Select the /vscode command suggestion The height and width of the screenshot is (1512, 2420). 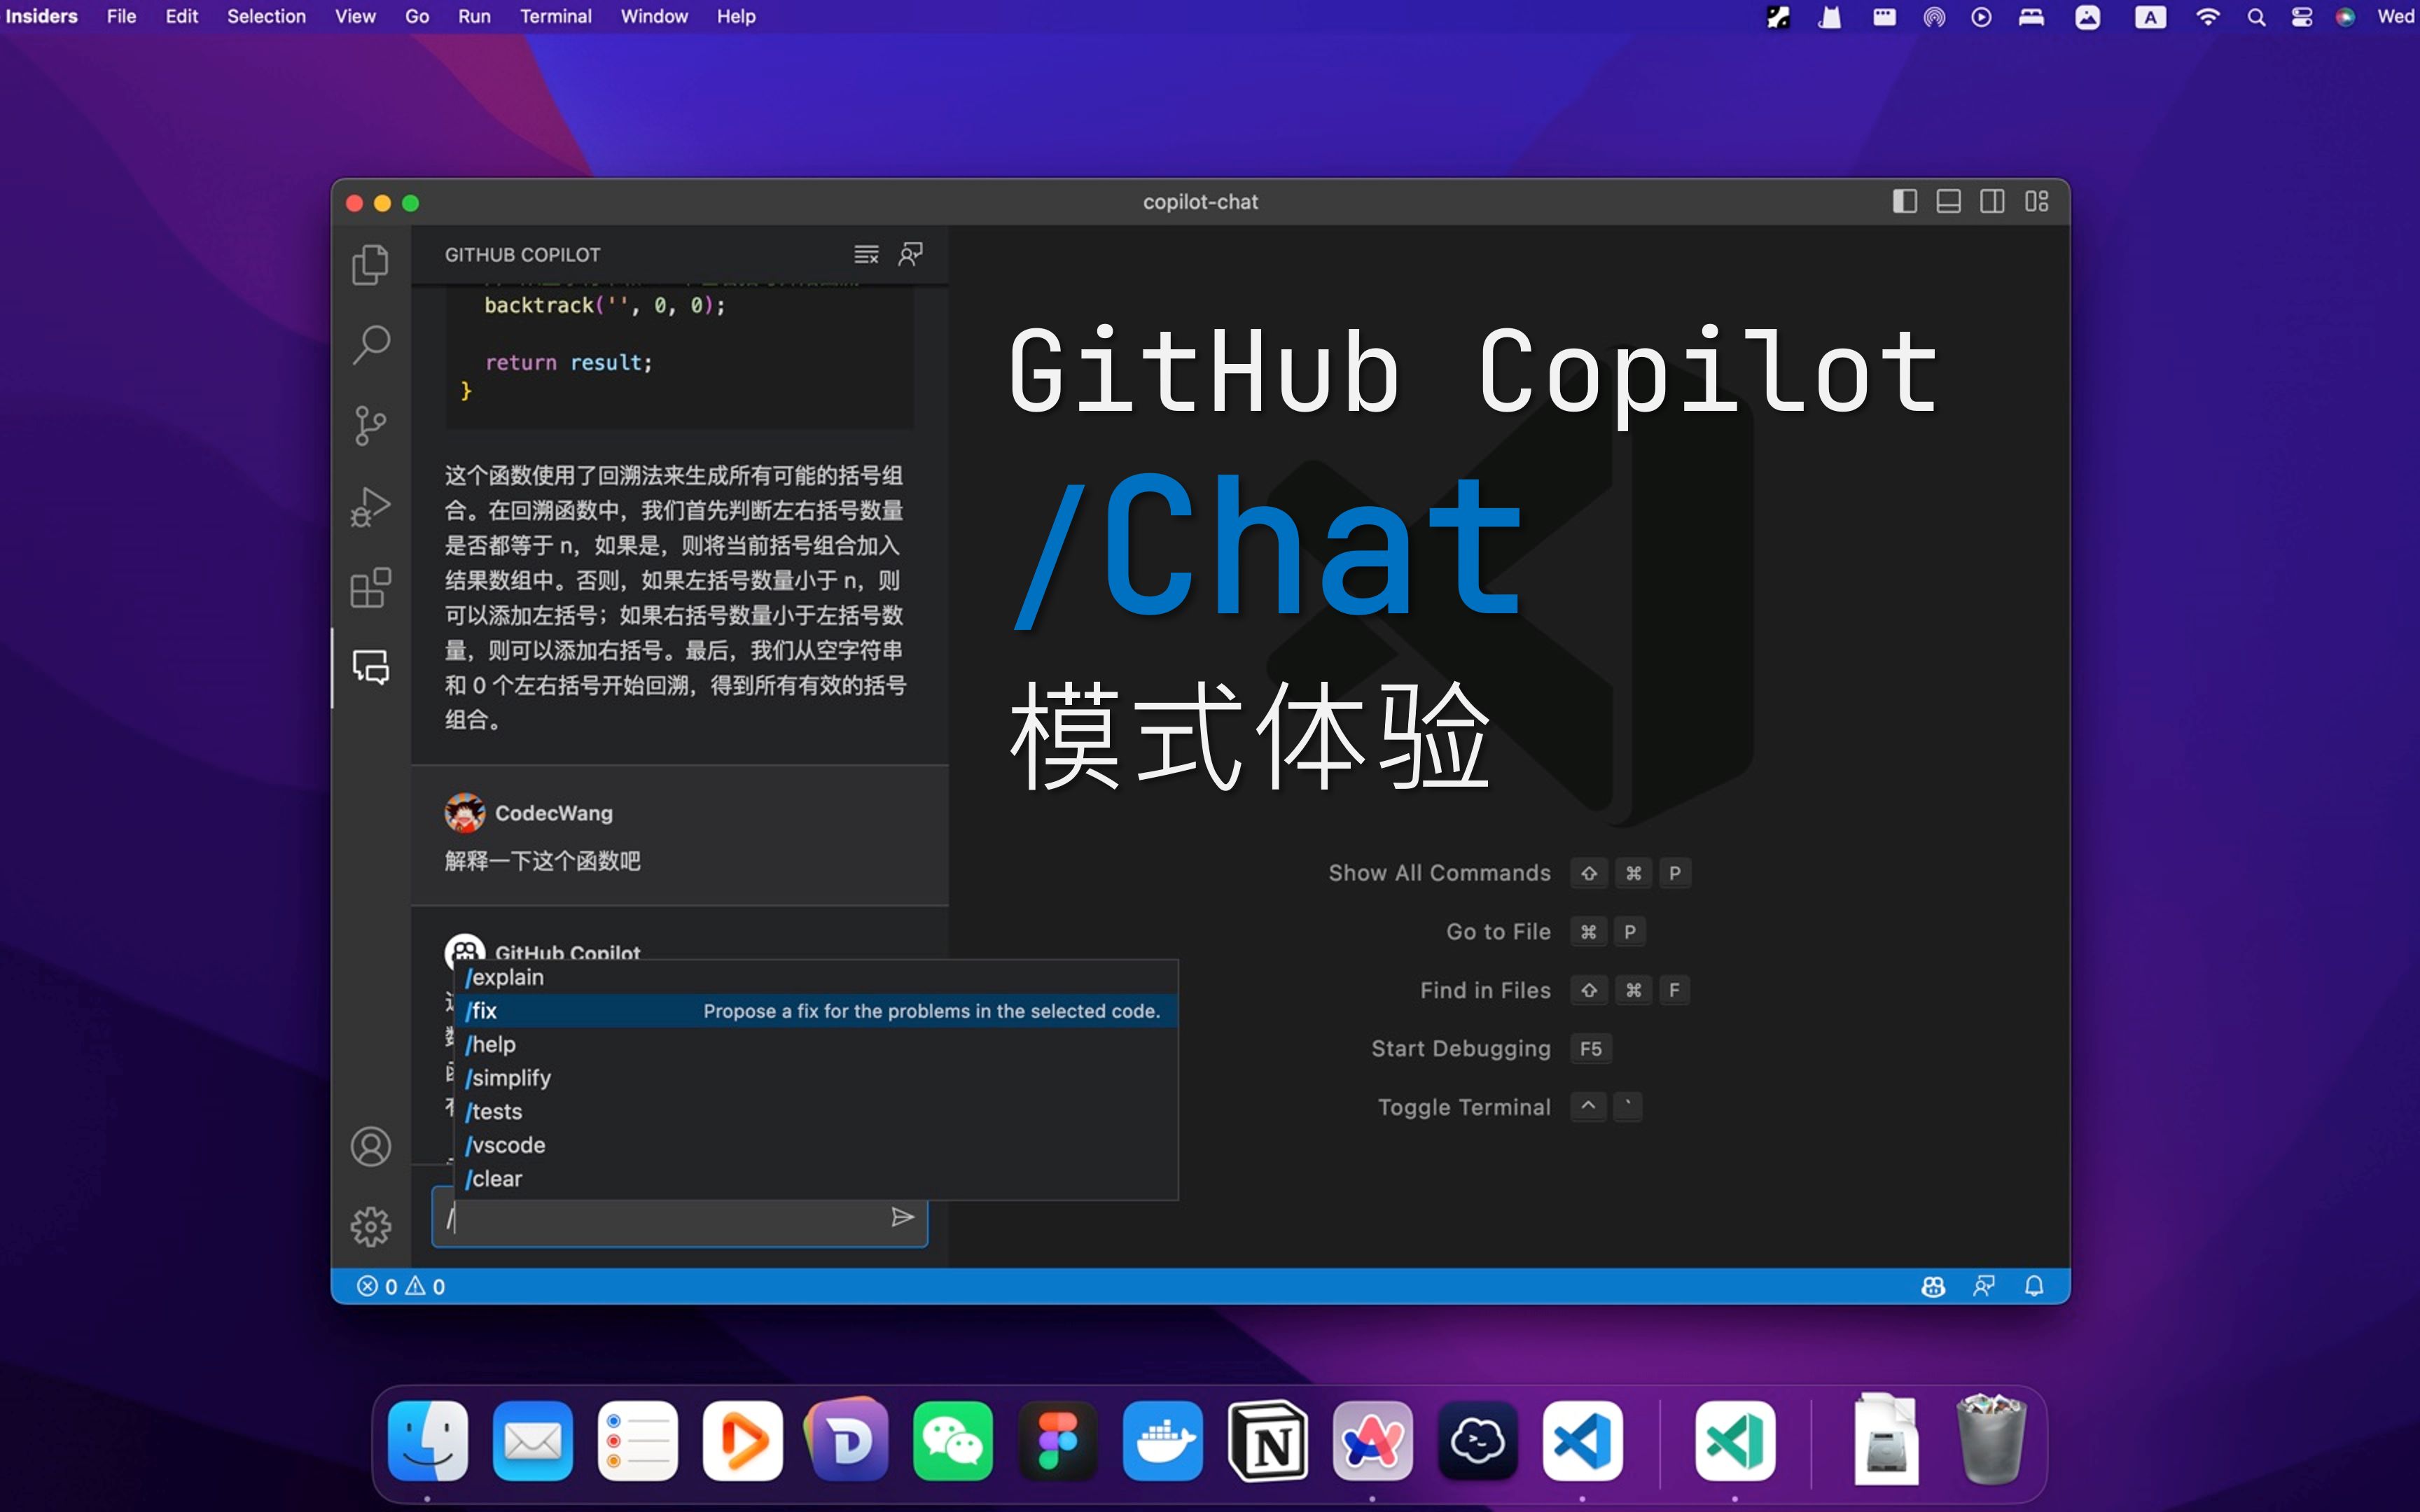point(816,1145)
